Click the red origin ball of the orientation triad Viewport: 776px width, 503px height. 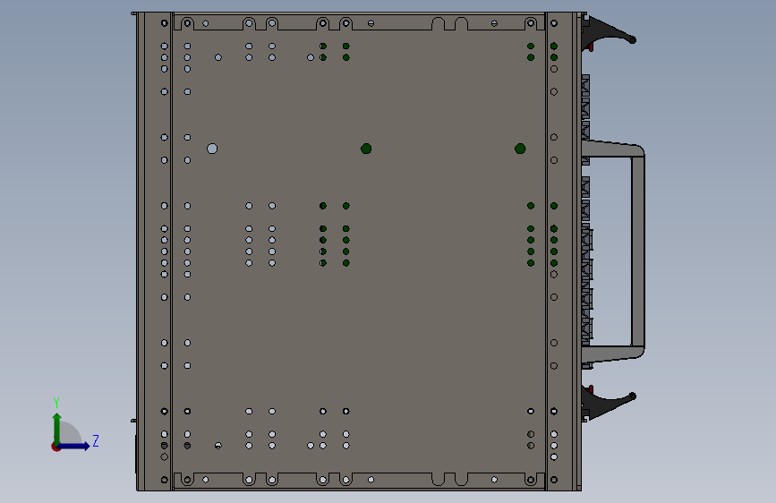pyautogui.click(x=55, y=447)
